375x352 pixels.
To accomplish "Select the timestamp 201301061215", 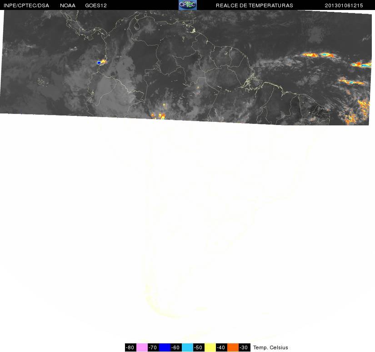I will click(344, 5).
